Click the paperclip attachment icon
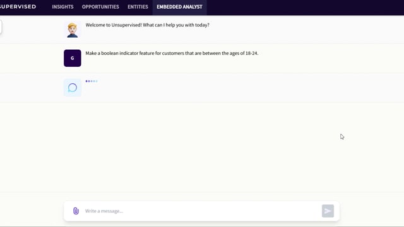Screen dimensions: 404x227 pyautogui.click(x=76, y=211)
